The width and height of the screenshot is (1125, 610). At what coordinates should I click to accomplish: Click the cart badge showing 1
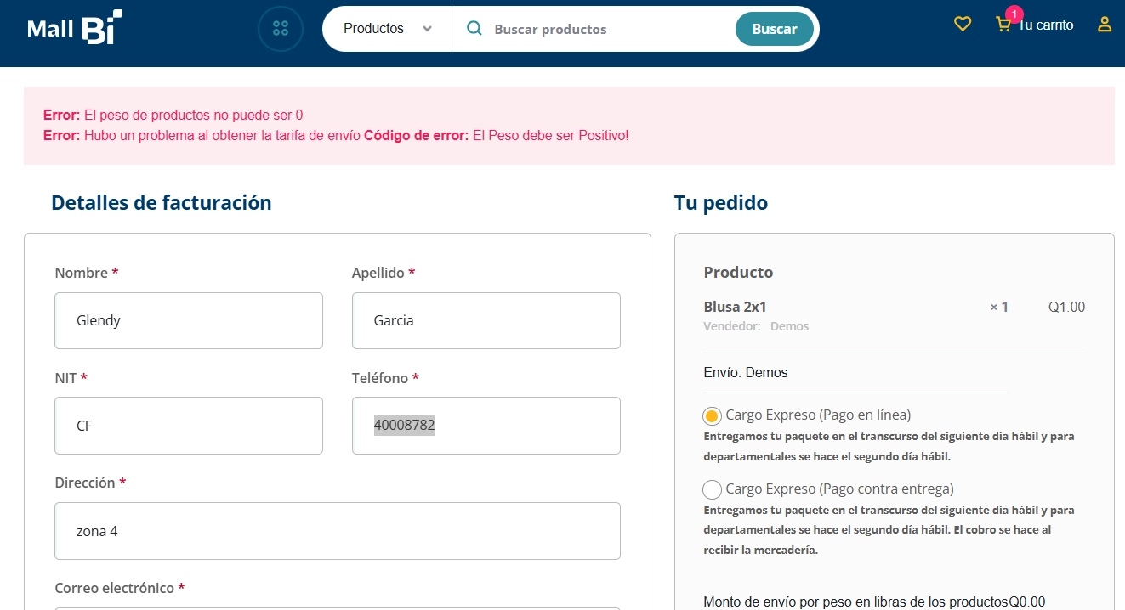[x=1014, y=14]
